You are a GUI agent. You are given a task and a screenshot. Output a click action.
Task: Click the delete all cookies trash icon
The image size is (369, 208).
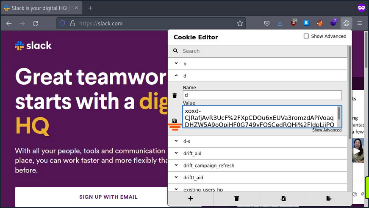(x=236, y=198)
